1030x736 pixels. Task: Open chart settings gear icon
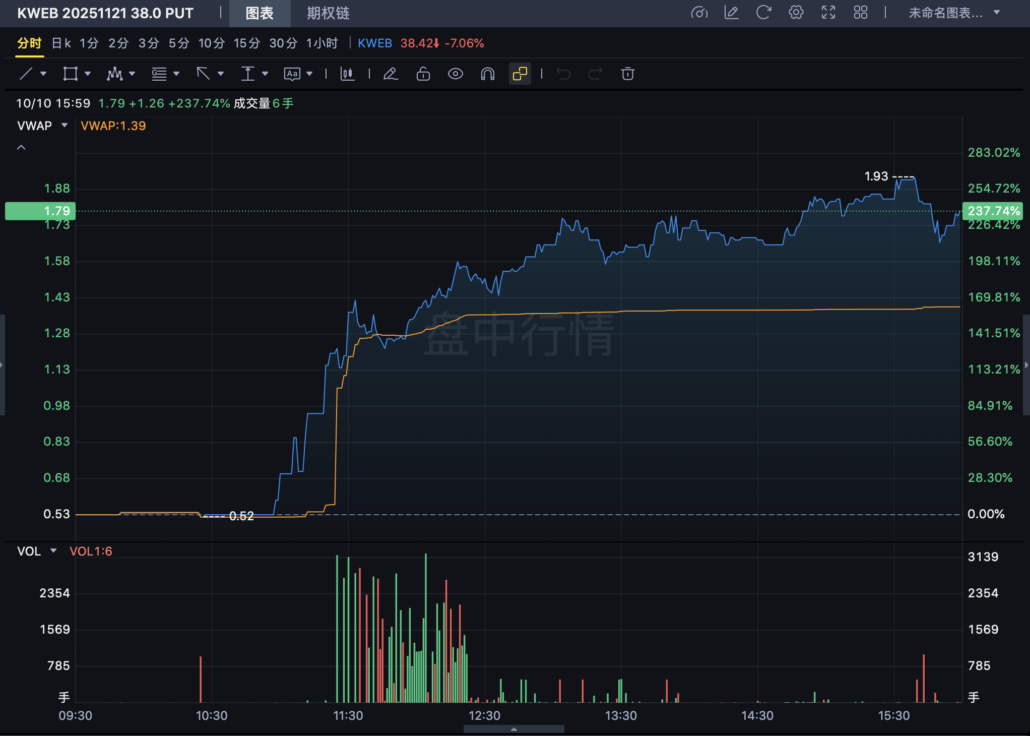pyautogui.click(x=796, y=13)
